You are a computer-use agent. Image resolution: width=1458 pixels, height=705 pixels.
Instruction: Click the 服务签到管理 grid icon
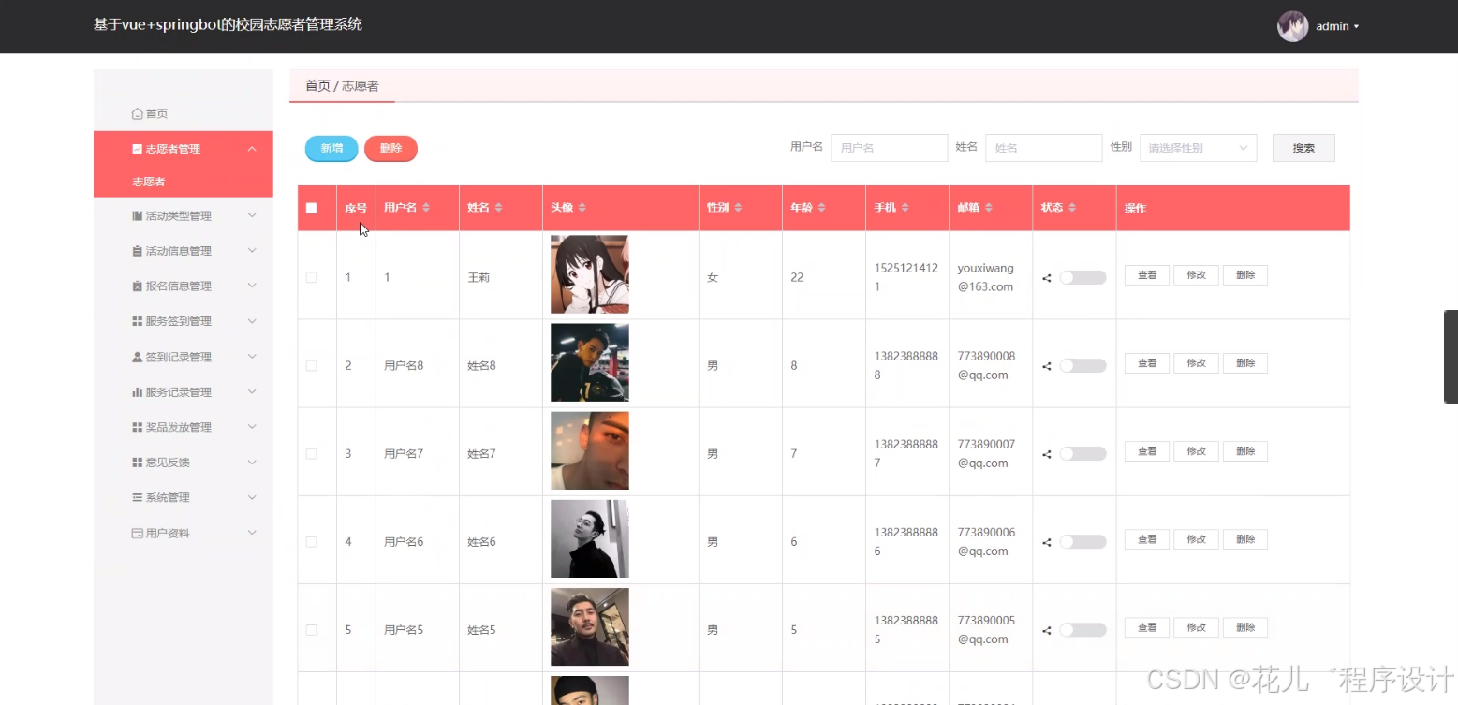(x=138, y=321)
